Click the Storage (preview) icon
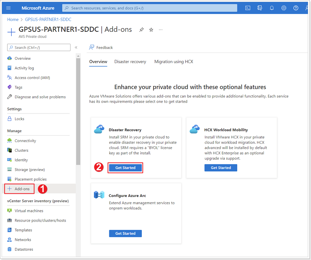311x260 pixels. [x=10, y=169]
